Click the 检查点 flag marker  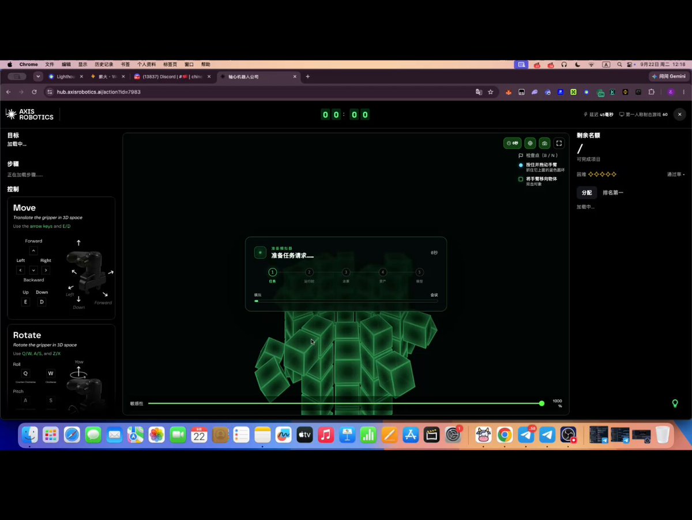pos(521,155)
